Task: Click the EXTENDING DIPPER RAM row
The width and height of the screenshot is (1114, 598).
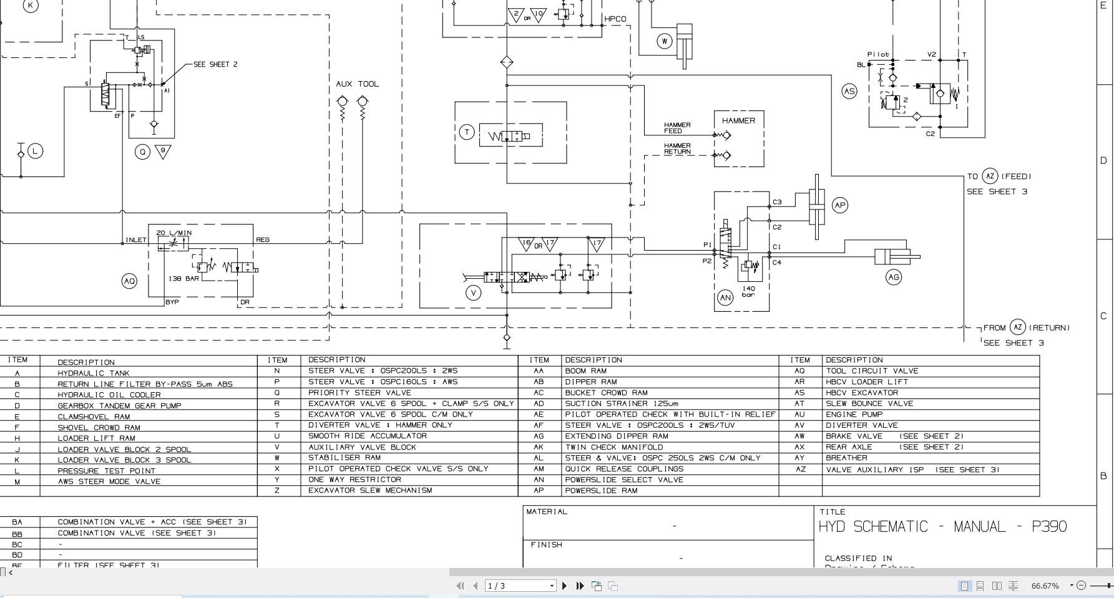Action: (x=649, y=436)
